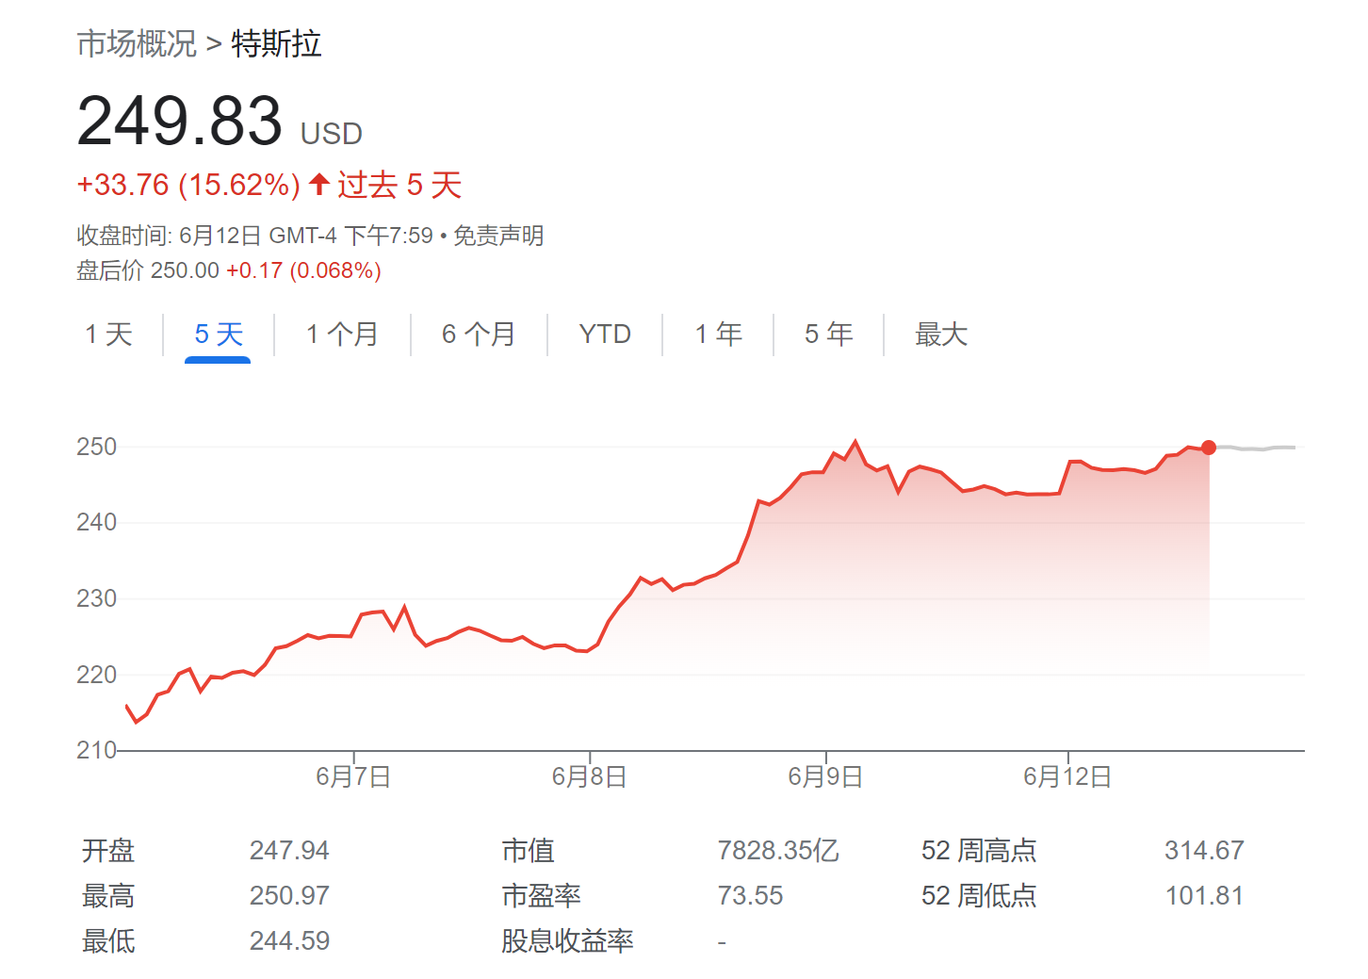This screenshot has width=1368, height=979.
Task: Choose the YTD range tab
Action: [x=605, y=334]
